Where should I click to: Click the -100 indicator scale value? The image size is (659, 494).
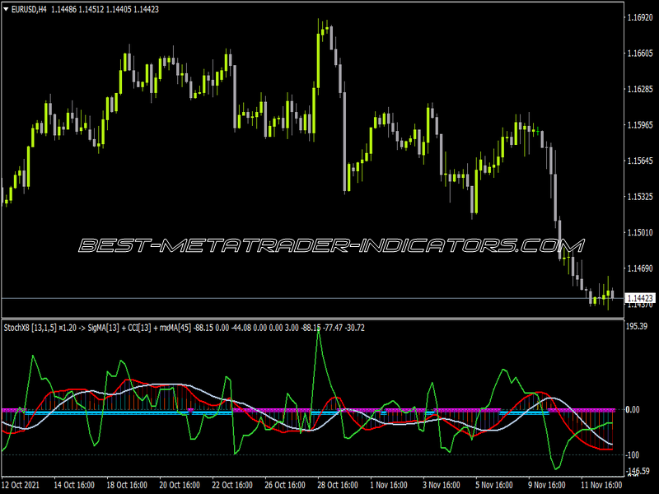pyautogui.click(x=633, y=455)
